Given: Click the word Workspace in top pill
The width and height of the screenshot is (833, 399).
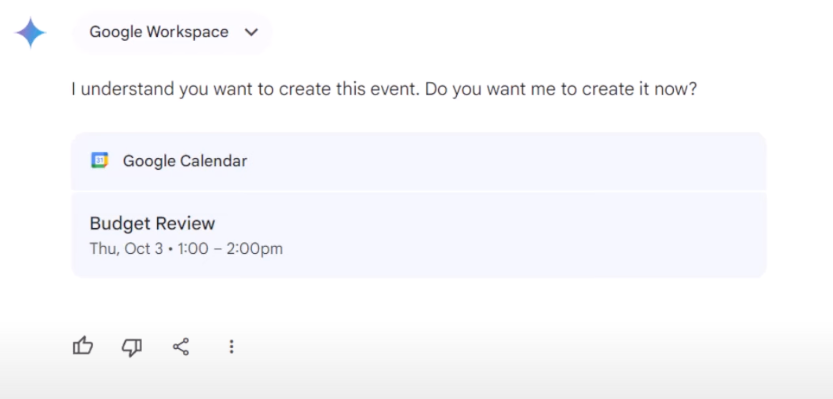Looking at the screenshot, I should (187, 32).
